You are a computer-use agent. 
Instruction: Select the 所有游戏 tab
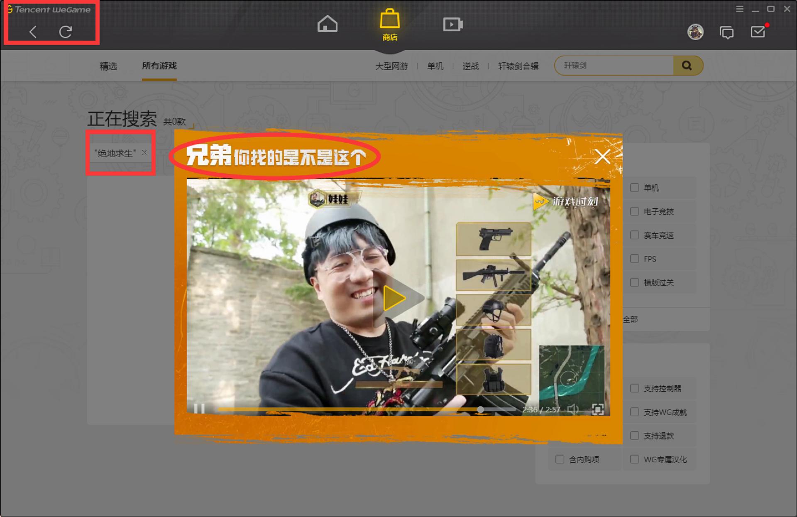pyautogui.click(x=159, y=66)
